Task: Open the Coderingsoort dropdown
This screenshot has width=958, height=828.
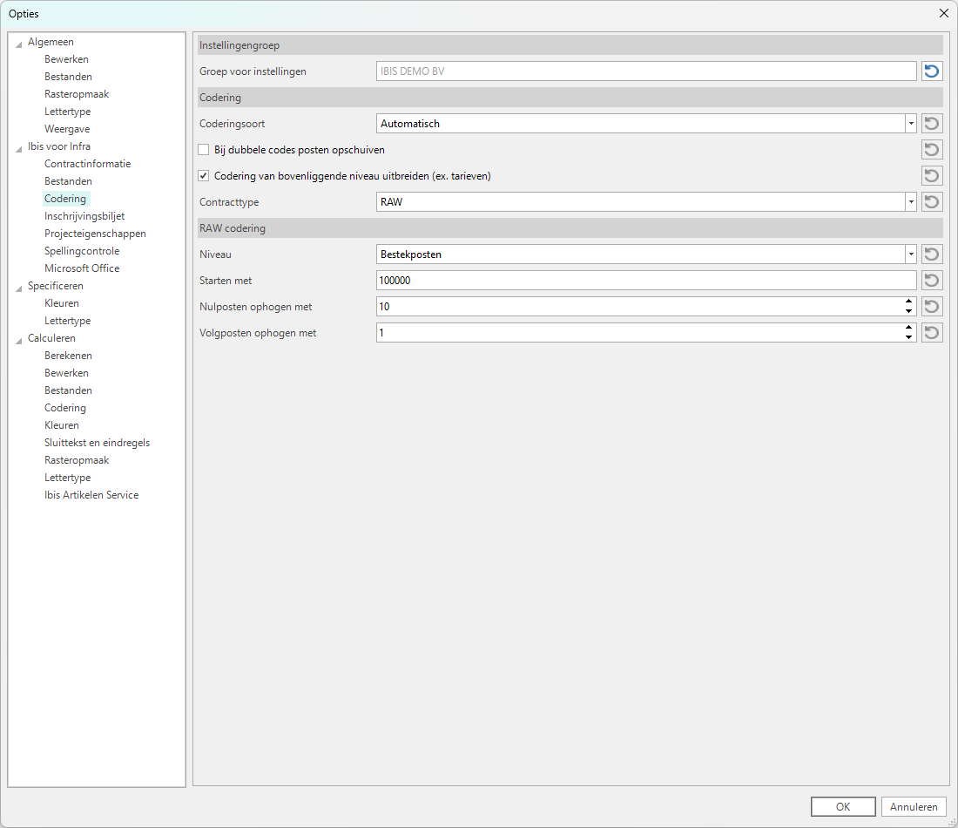Action: pos(910,124)
